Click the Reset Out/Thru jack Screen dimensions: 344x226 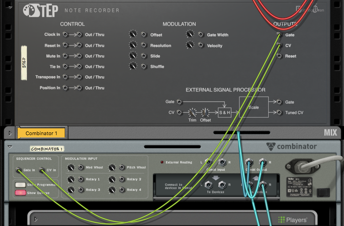click(x=79, y=45)
